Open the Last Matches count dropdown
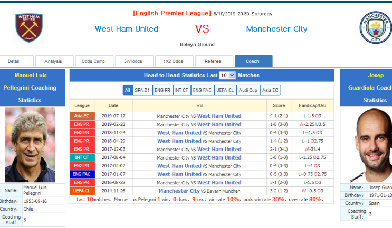The width and height of the screenshot is (392, 228). (x=227, y=75)
